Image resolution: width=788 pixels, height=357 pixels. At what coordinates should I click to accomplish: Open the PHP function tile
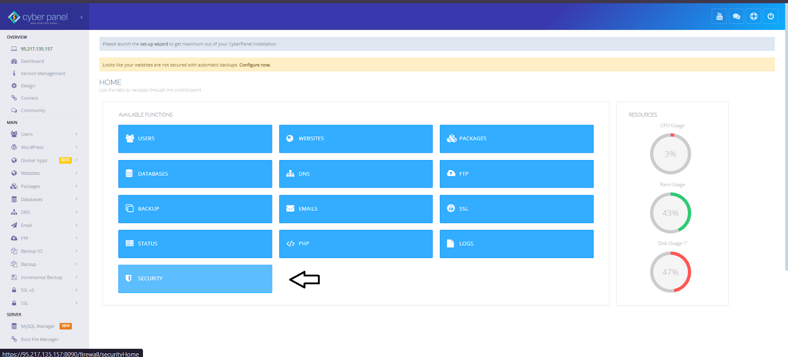click(x=356, y=244)
